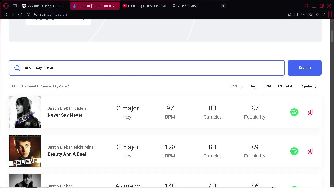The image size is (334, 188).
Task: Take a snapshot with the capture icon
Action: point(296,15)
